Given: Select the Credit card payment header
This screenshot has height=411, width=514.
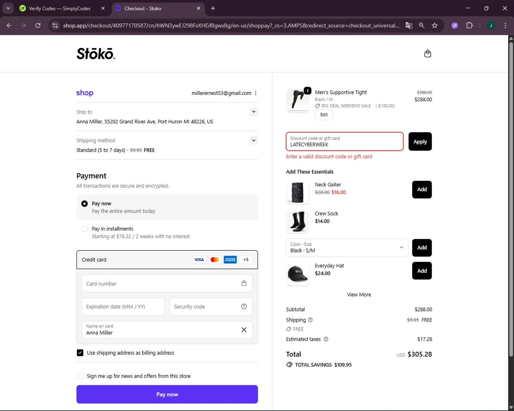Looking at the screenshot, I should point(167,260).
